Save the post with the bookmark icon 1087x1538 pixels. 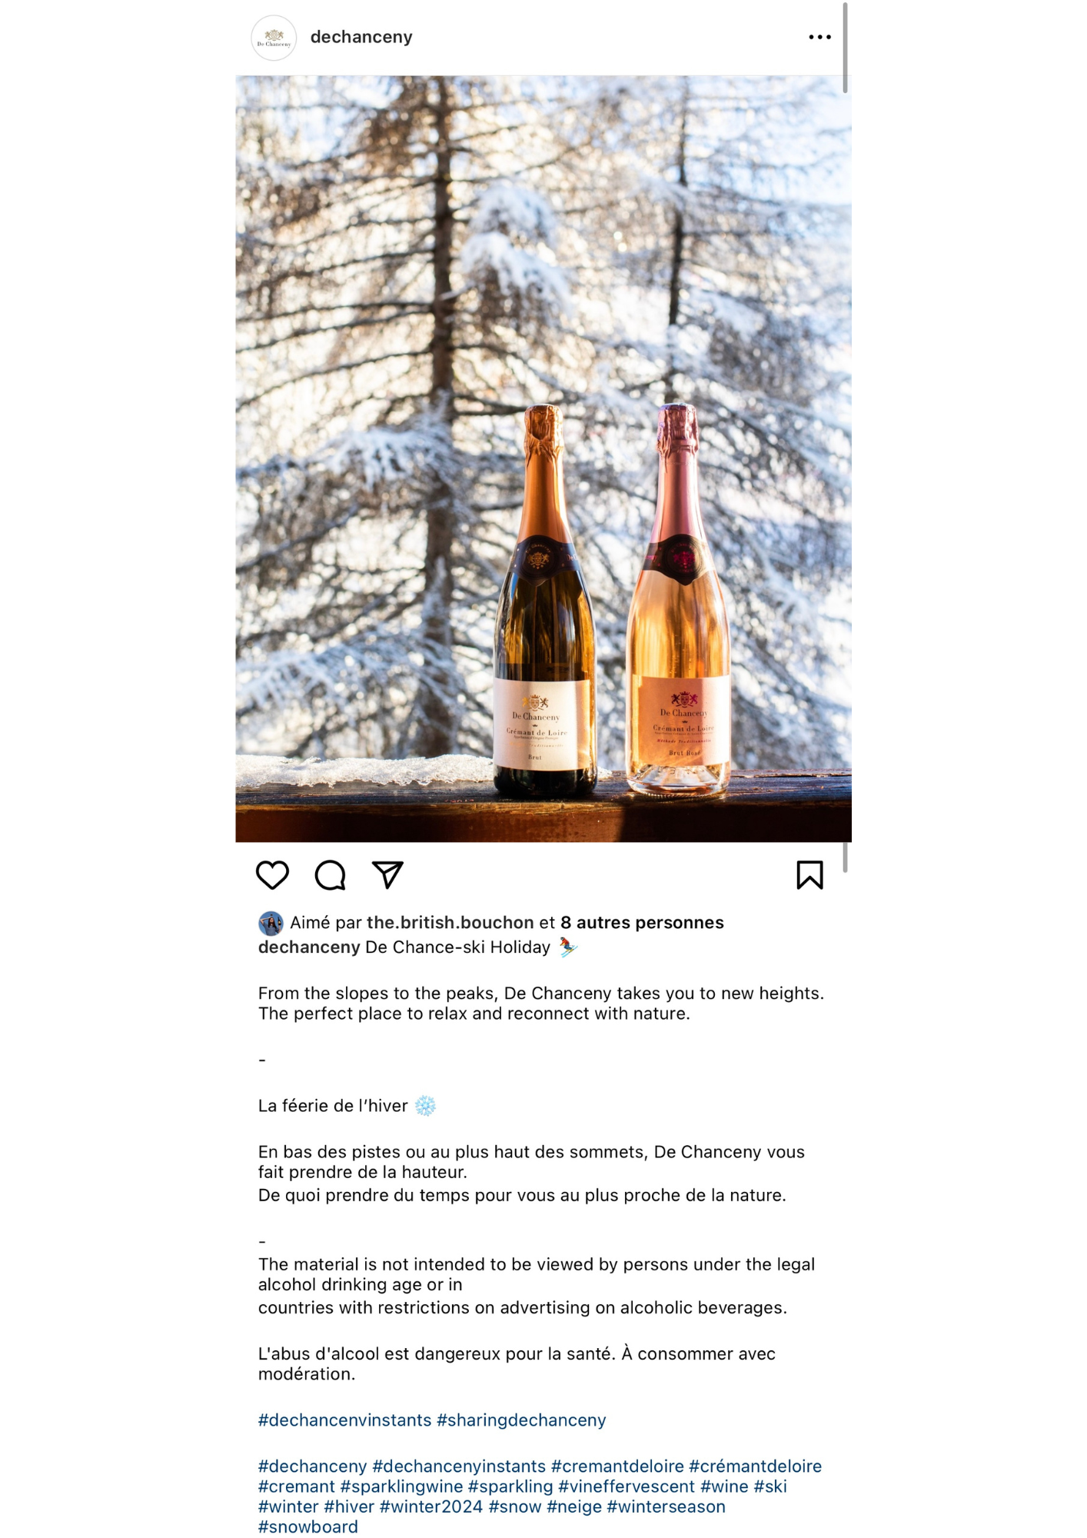coord(809,874)
